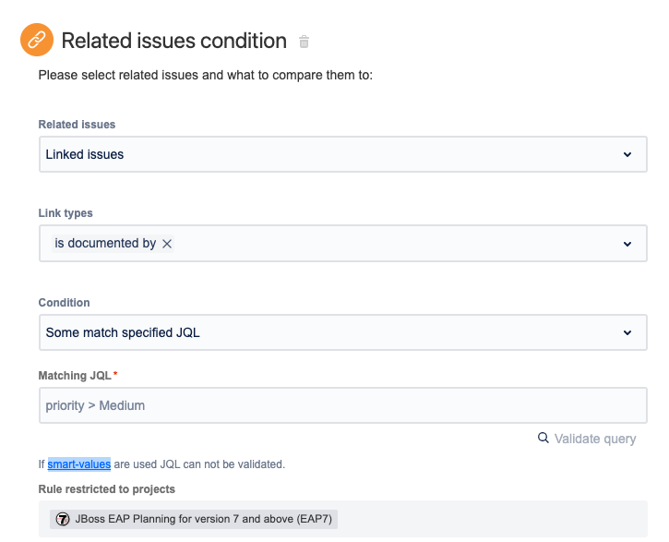Click the Matching JQL input field
Screen dimensions: 669x542
(x=342, y=405)
